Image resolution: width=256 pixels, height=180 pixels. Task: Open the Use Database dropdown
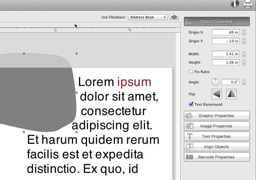point(148,17)
